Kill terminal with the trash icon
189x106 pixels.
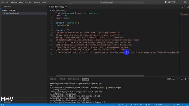click(185, 79)
